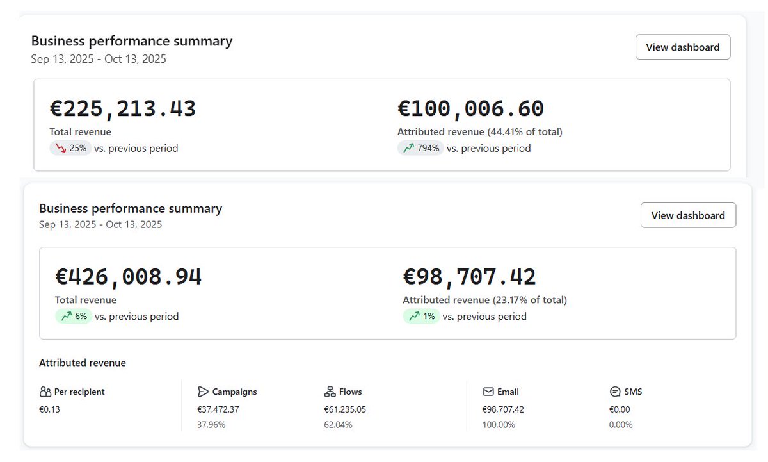Click the Campaigns paper plane icon

click(x=204, y=392)
